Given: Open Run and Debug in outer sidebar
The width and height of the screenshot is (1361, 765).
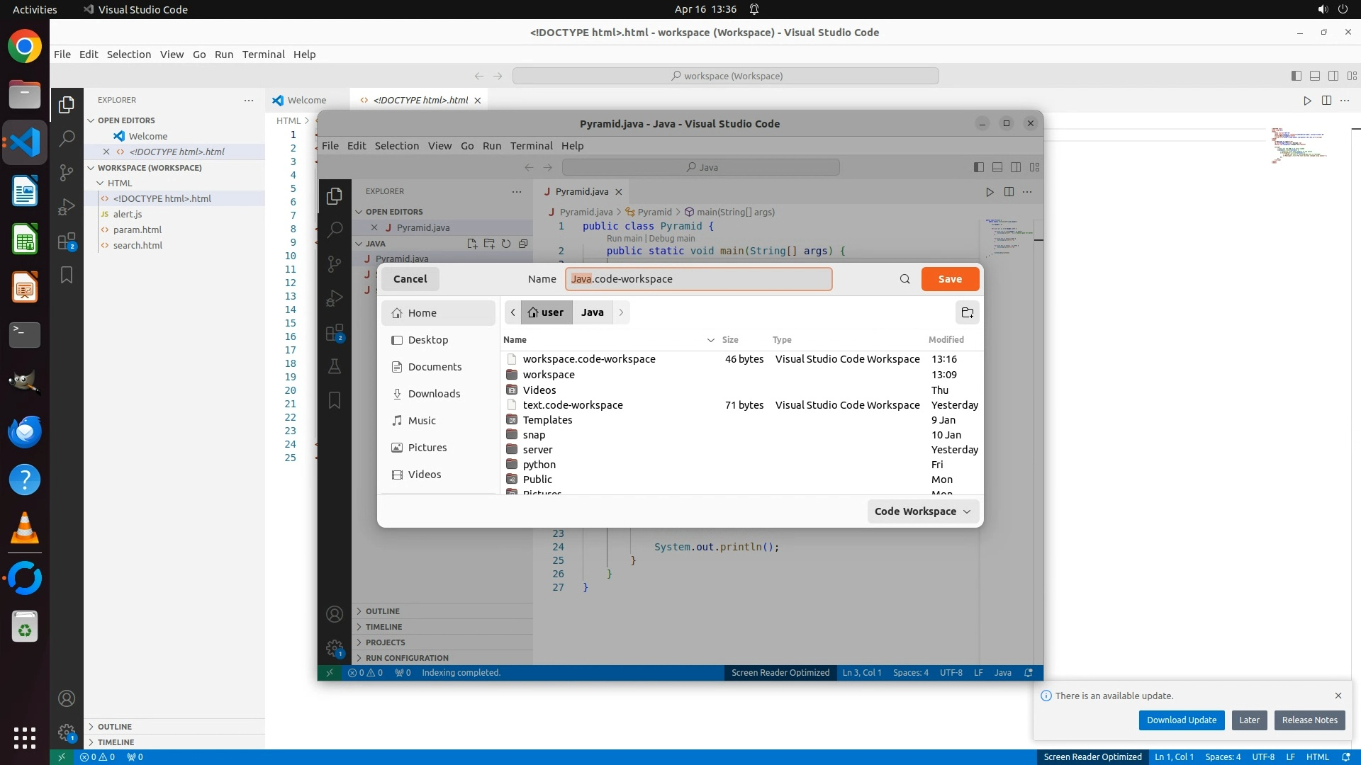Looking at the screenshot, I should click(x=67, y=207).
